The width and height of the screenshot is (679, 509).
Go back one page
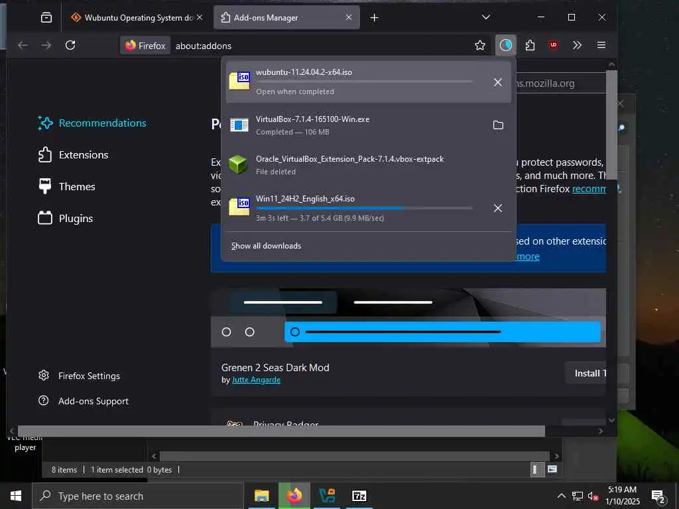23,45
